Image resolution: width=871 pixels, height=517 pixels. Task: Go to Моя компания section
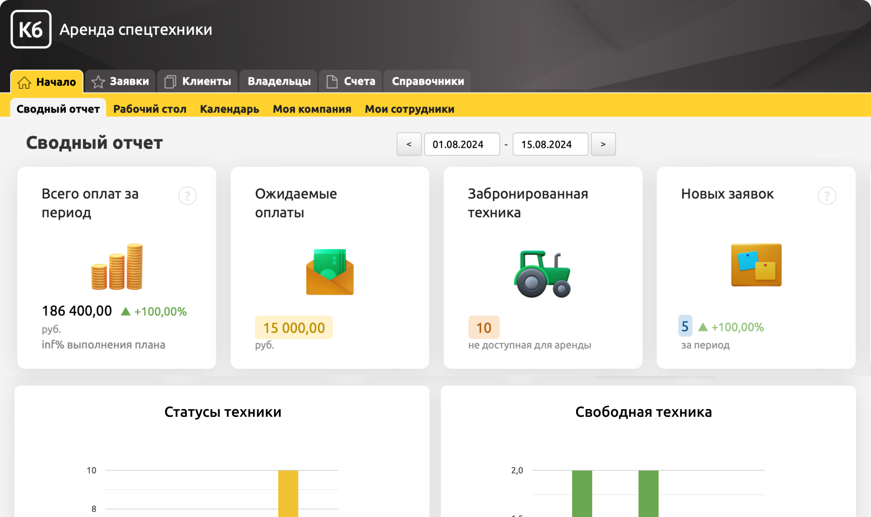click(x=312, y=109)
